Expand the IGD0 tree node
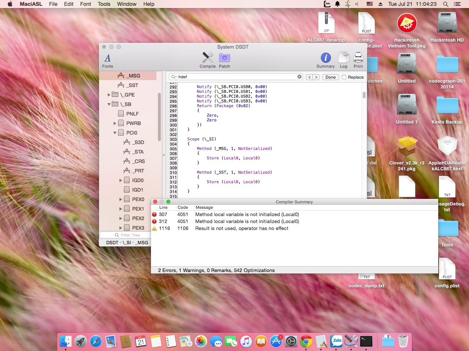 (121, 180)
